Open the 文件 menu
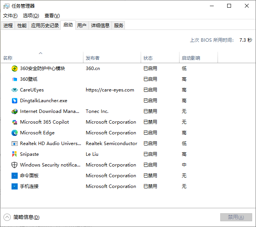Screen dimensions: 256x227 pyautogui.click(x=10, y=16)
